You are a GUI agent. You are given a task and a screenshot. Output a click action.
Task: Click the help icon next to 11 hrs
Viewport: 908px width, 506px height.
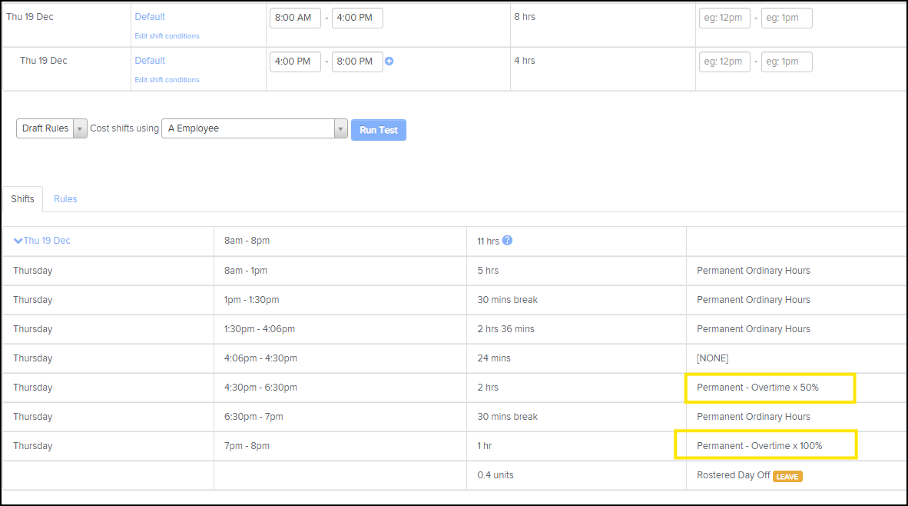pos(507,241)
